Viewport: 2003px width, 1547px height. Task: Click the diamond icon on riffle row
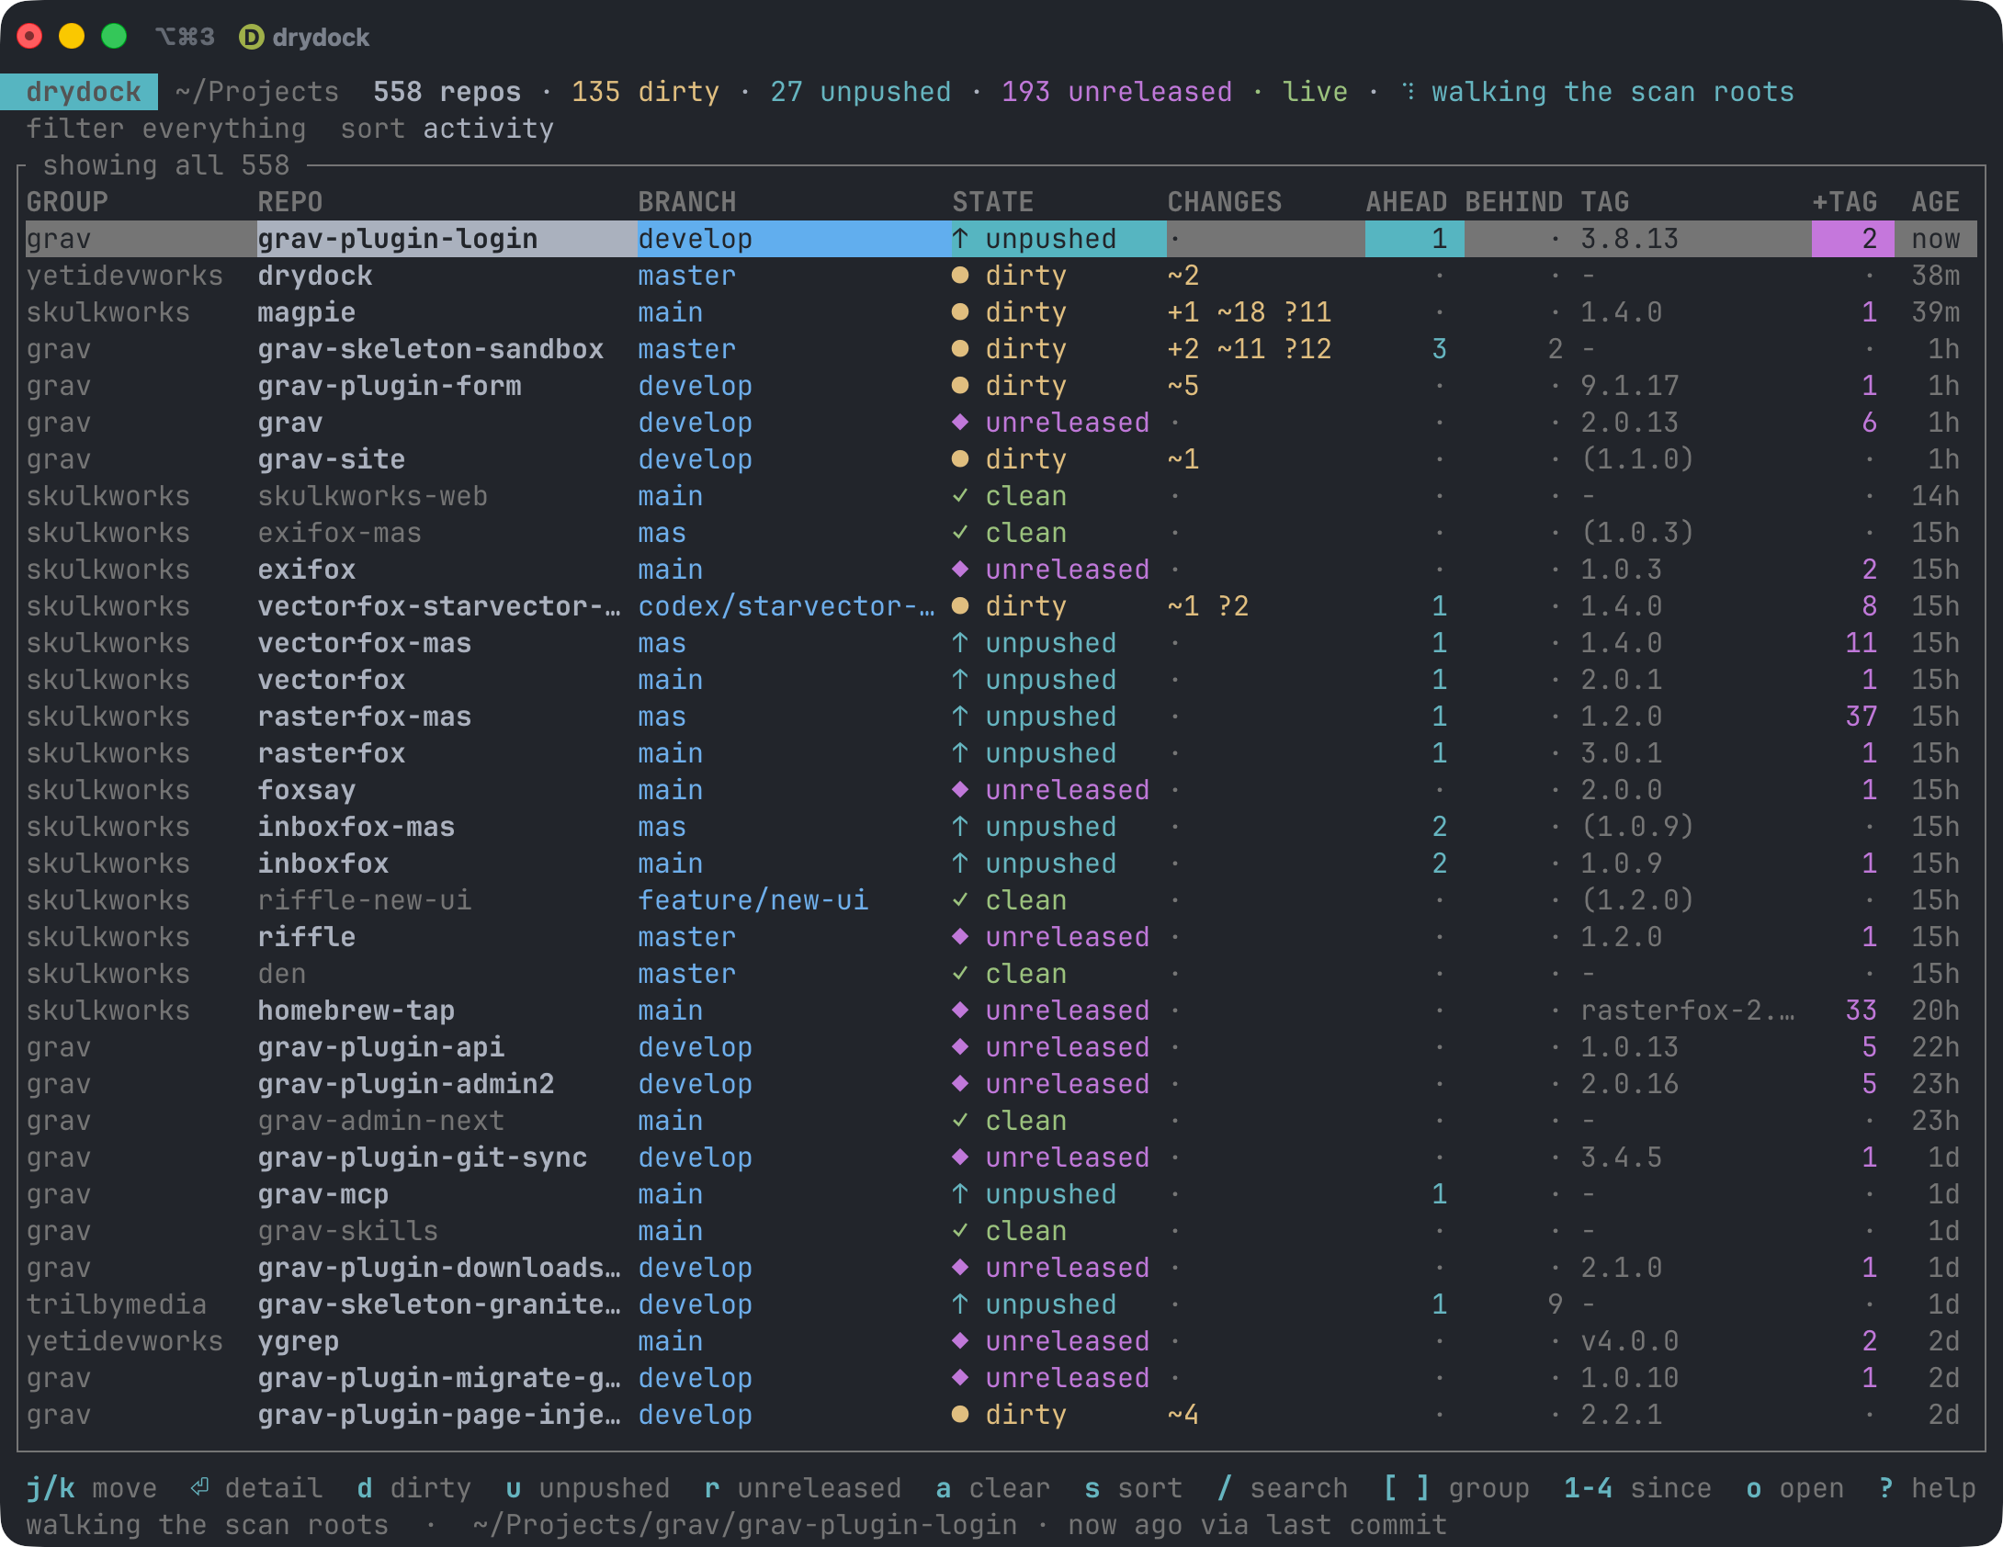[960, 937]
